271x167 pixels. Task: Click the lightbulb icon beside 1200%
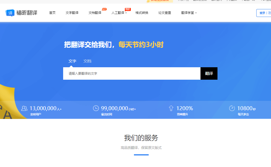tap(171, 108)
